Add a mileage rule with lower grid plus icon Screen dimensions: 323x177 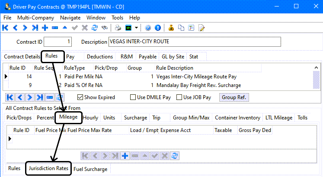click(x=125, y=155)
